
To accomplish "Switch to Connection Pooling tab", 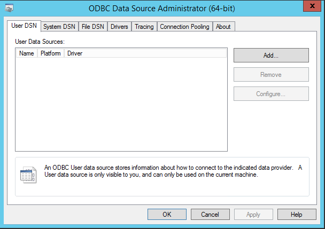I will (185, 27).
